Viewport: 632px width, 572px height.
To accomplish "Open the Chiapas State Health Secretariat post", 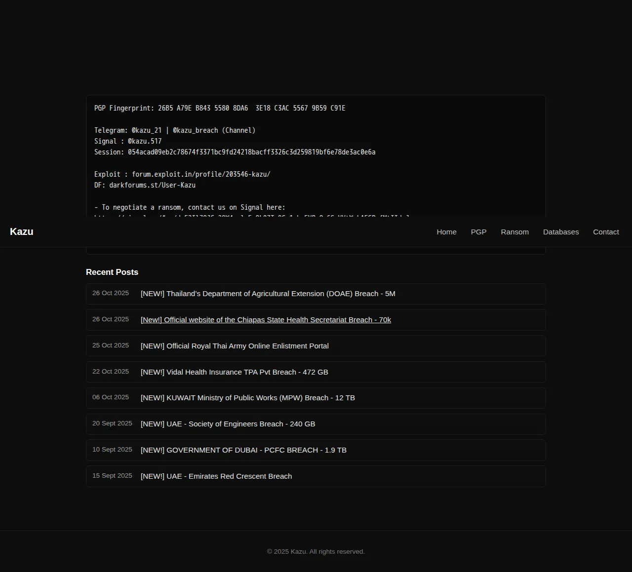I will pyautogui.click(x=266, y=320).
